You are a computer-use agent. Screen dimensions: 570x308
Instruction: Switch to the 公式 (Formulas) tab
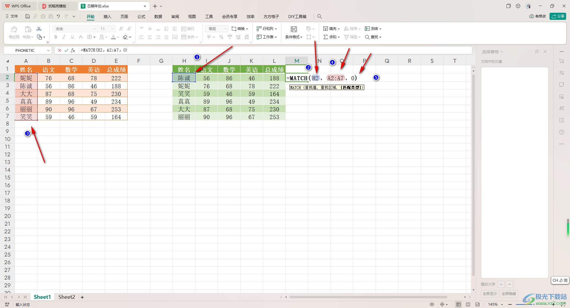coord(141,17)
